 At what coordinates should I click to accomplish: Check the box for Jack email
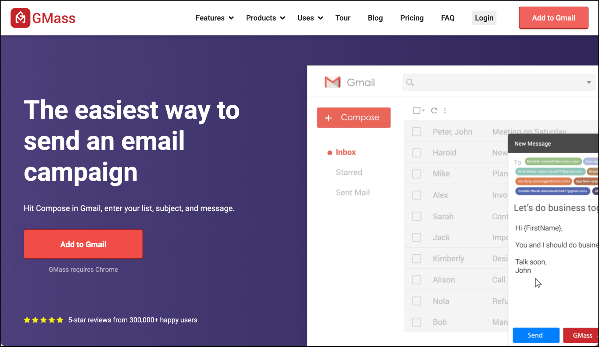point(417,238)
